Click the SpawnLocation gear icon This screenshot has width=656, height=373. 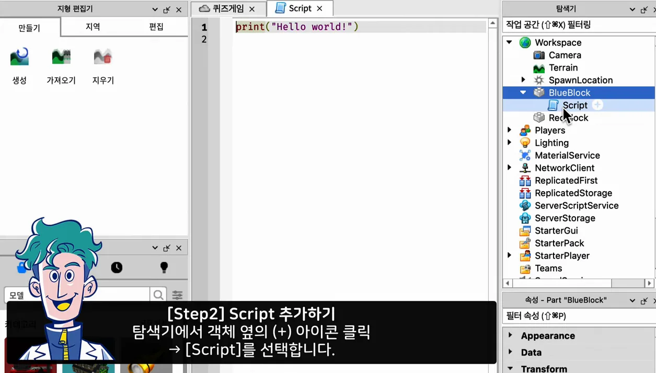click(x=539, y=80)
